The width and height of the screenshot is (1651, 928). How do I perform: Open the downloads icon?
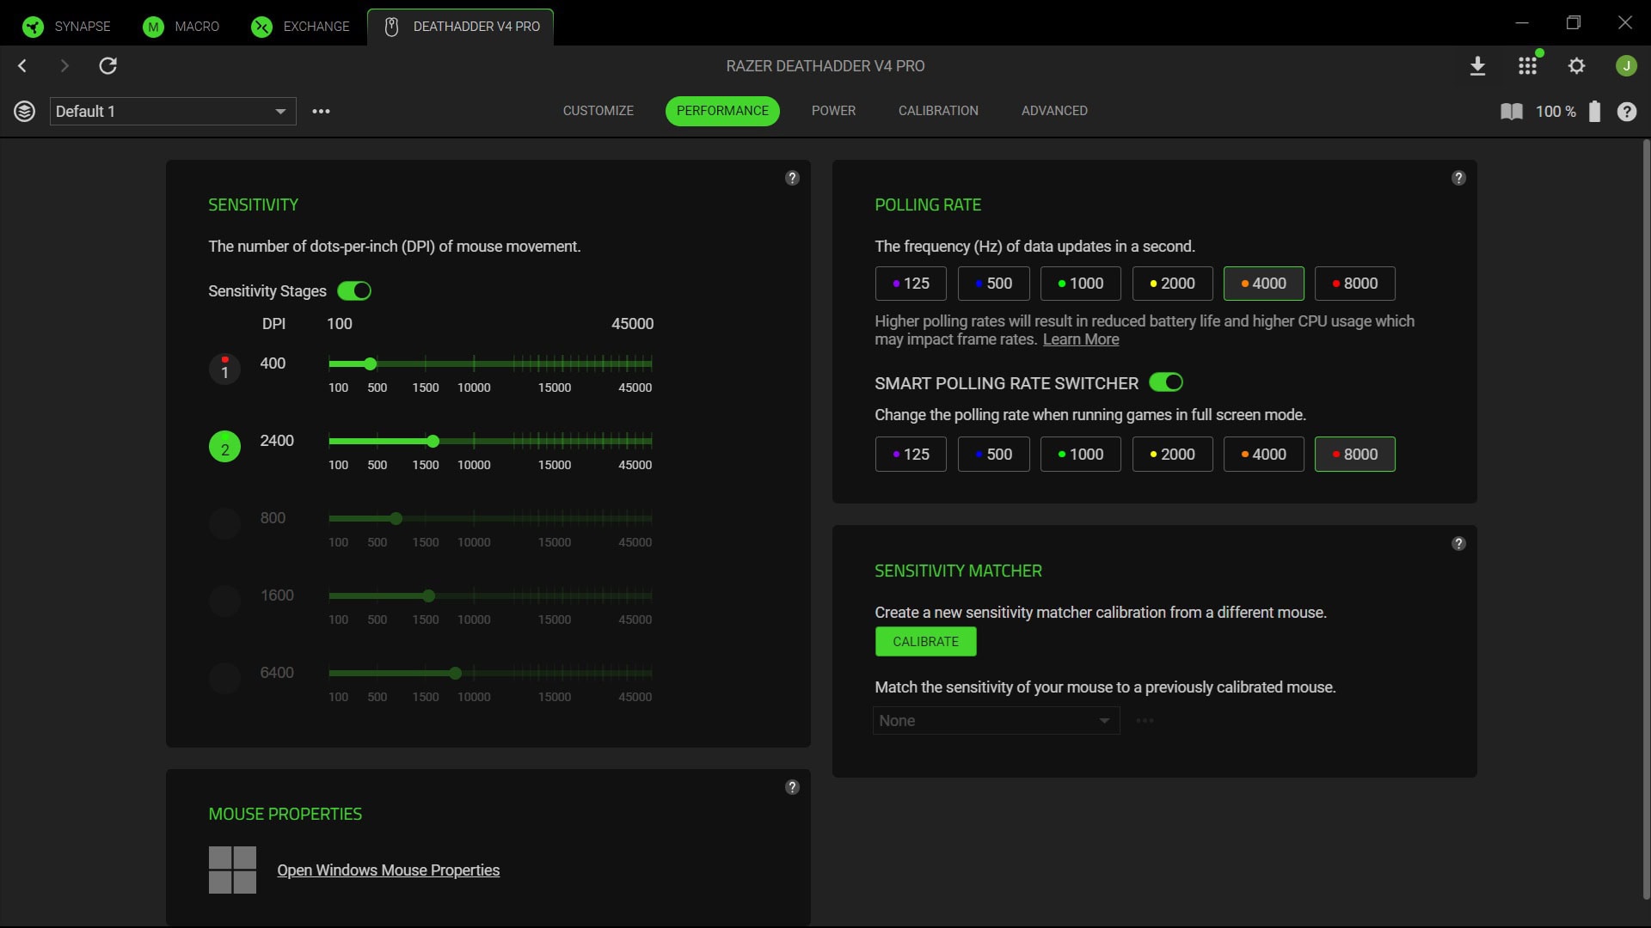pos(1477,65)
